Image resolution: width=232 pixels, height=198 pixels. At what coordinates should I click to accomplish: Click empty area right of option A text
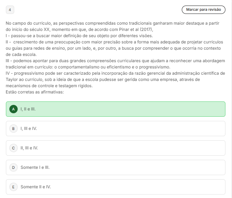point(130,109)
